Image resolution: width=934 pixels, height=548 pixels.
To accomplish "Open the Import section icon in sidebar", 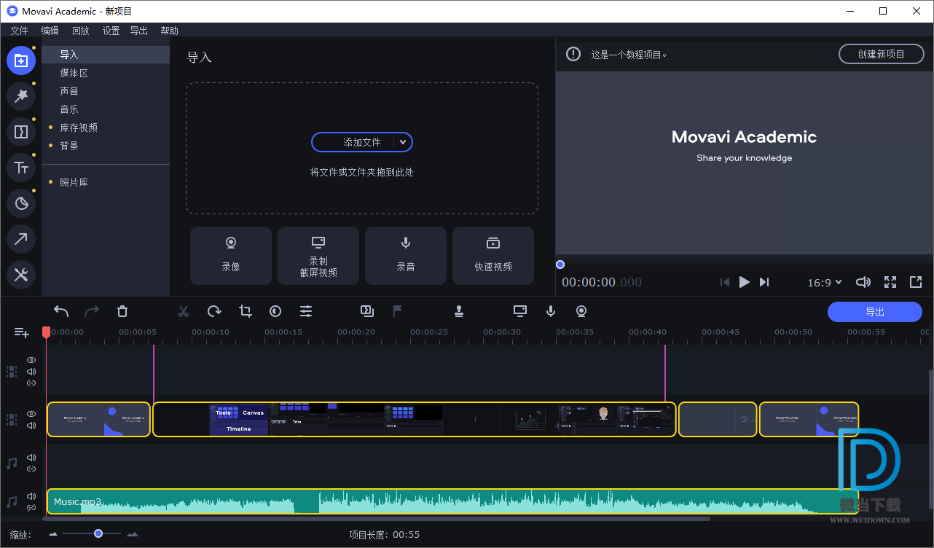I will coord(21,60).
